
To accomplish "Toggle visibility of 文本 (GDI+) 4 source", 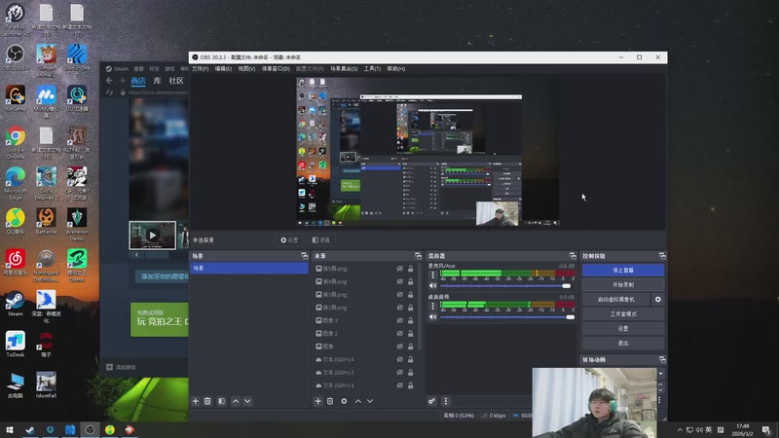I will [x=400, y=359].
